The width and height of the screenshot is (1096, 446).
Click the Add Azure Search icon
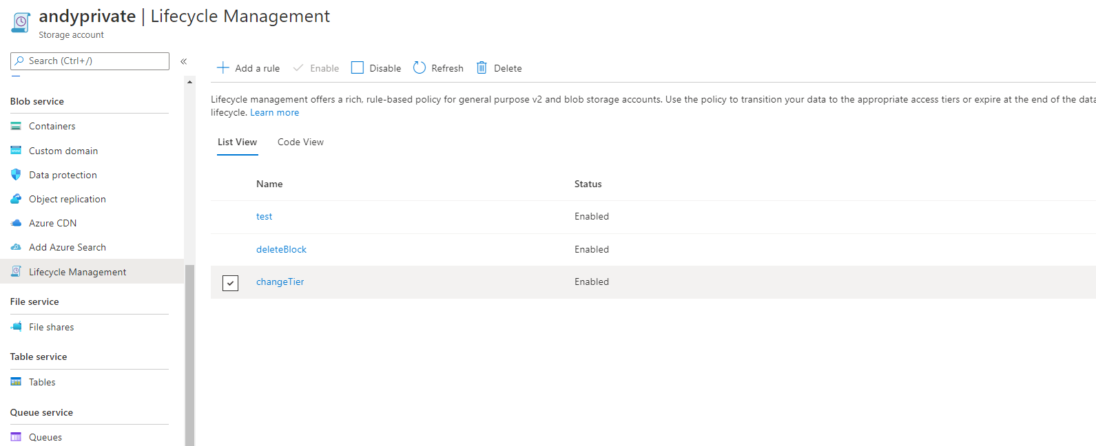coord(16,247)
